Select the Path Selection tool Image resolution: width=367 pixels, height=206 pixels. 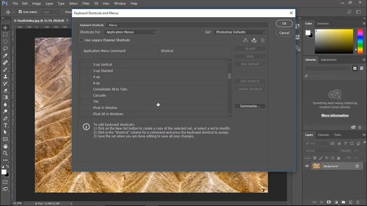(x=5, y=132)
